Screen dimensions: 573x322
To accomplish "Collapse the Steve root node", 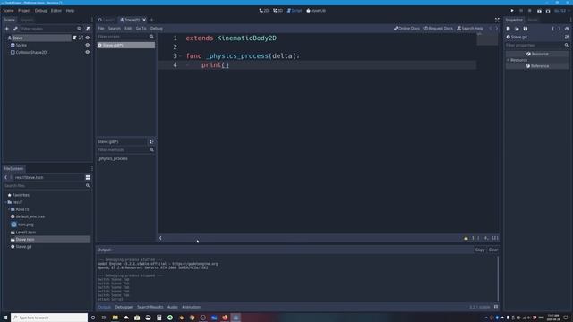I will [5, 38].
